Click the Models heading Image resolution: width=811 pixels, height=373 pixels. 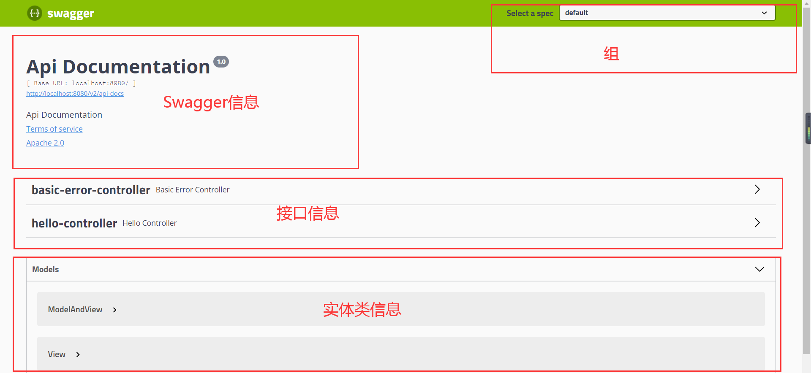[46, 269]
